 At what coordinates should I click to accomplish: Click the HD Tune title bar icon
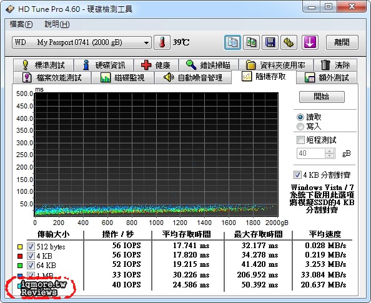point(10,9)
